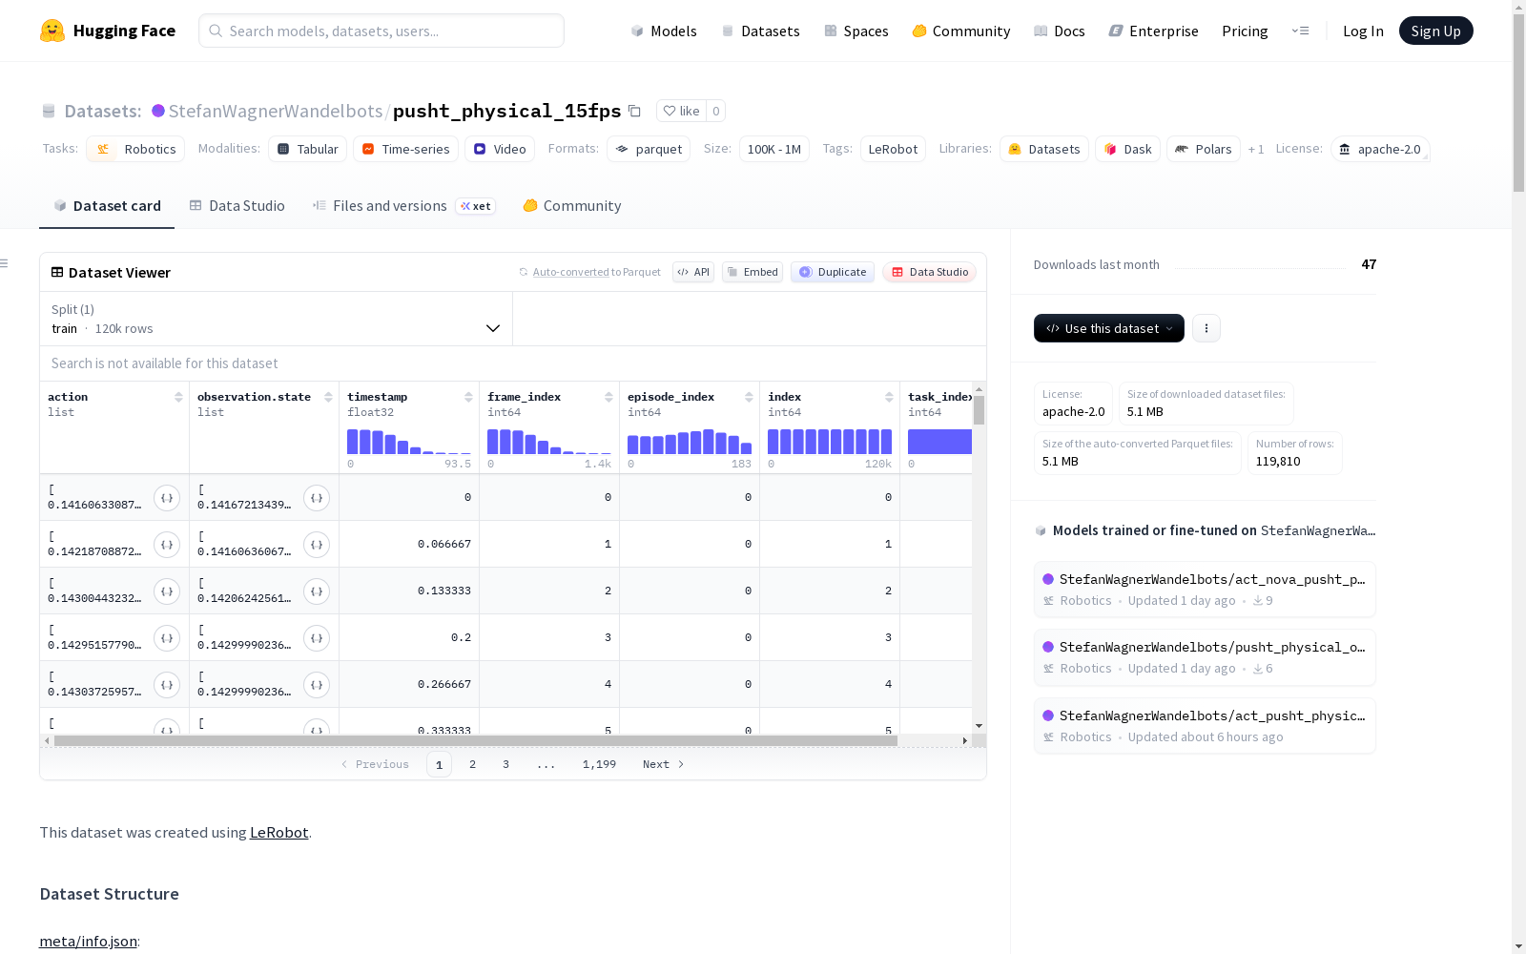This screenshot has height=954, width=1526.
Task: Sort by the episode_index column
Action: tap(749, 397)
